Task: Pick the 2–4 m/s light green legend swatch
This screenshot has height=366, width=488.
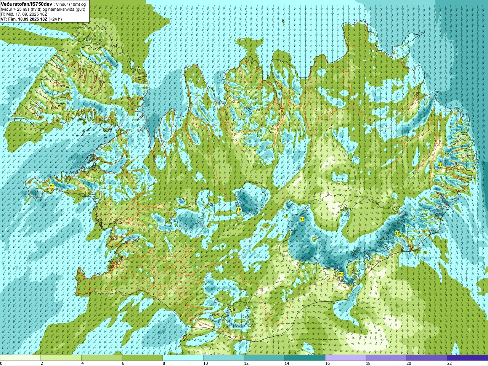Action: [61, 358]
